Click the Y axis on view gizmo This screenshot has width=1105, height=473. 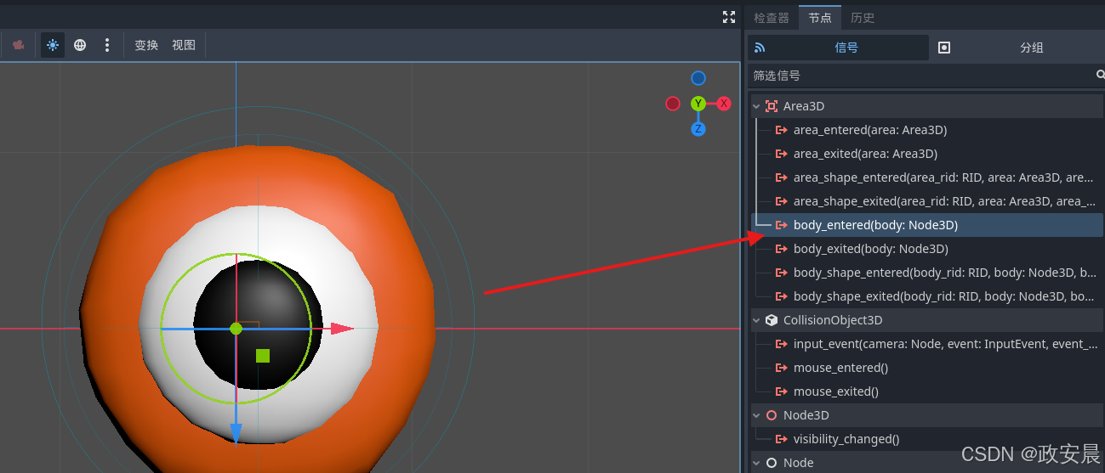point(698,104)
